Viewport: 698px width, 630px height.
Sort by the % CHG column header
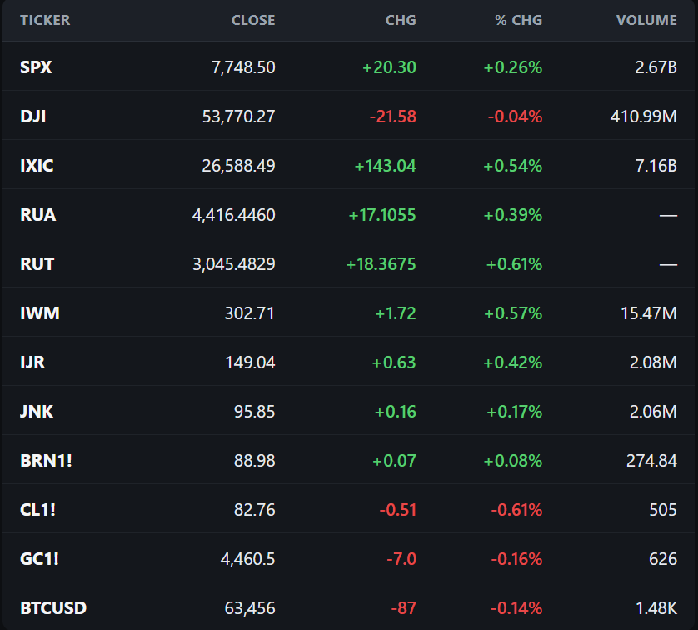pos(519,20)
